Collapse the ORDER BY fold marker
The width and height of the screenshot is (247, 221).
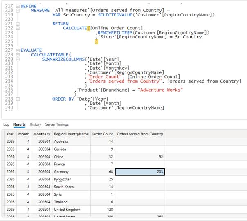pyautogui.click(x=18, y=99)
